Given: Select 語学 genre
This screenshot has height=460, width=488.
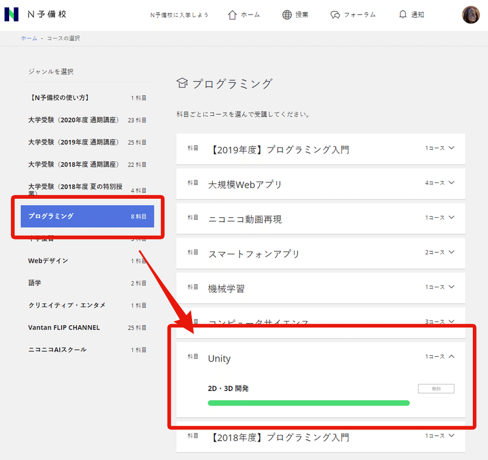Looking at the screenshot, I should [87, 283].
